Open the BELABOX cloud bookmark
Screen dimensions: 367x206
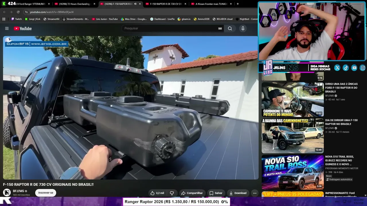[x=222, y=19]
